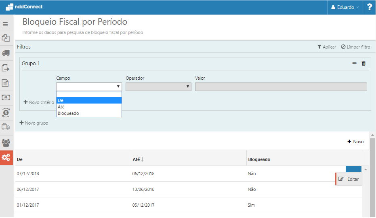Click the Novo button above table
This screenshot has height=218, width=376.
click(x=355, y=142)
